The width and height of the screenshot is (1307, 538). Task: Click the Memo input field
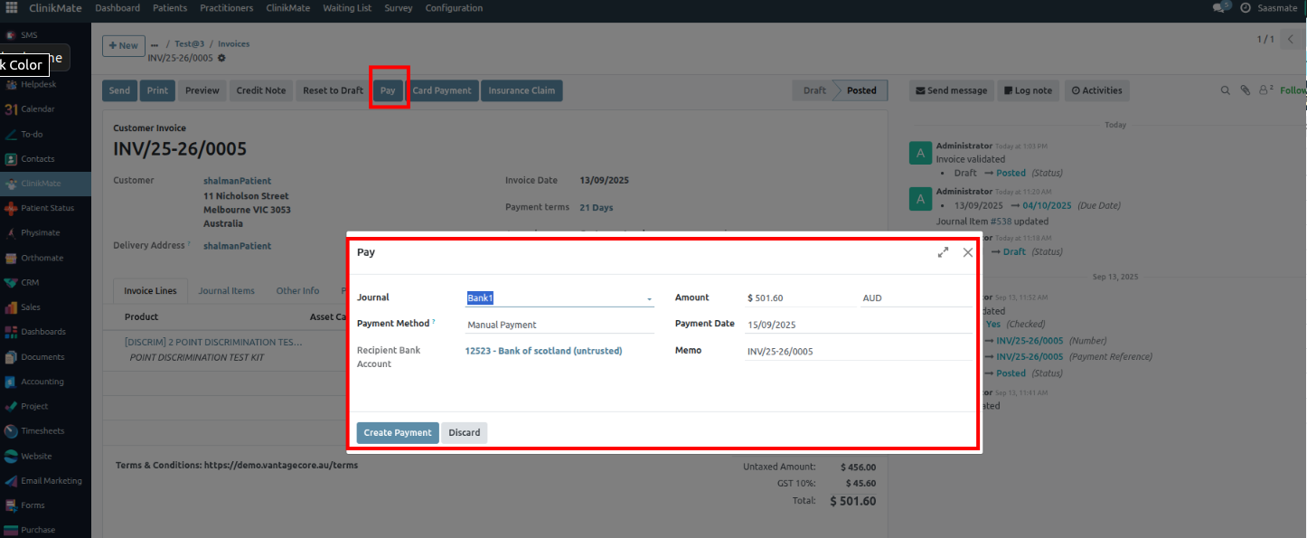pyautogui.click(x=857, y=352)
